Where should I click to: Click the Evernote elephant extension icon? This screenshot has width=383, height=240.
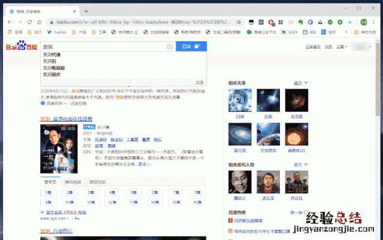coord(300,22)
